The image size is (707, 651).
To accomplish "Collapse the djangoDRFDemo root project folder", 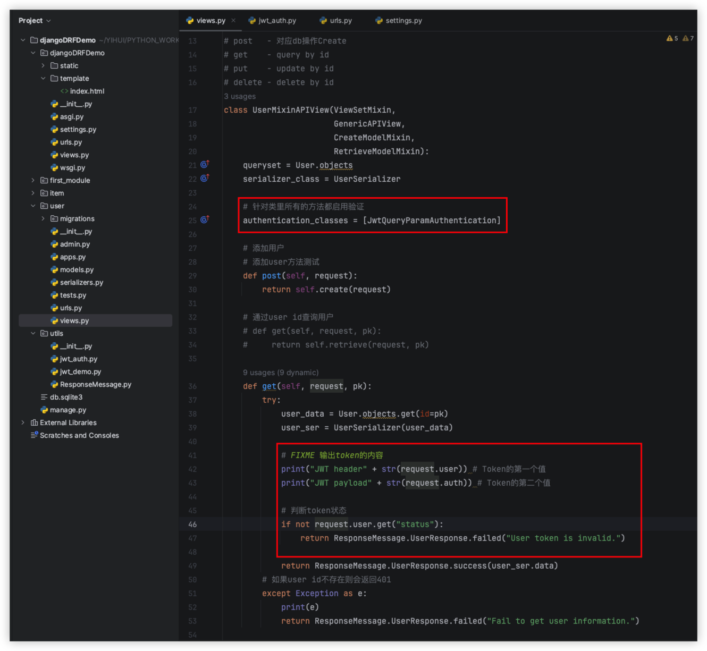I will [23, 40].
